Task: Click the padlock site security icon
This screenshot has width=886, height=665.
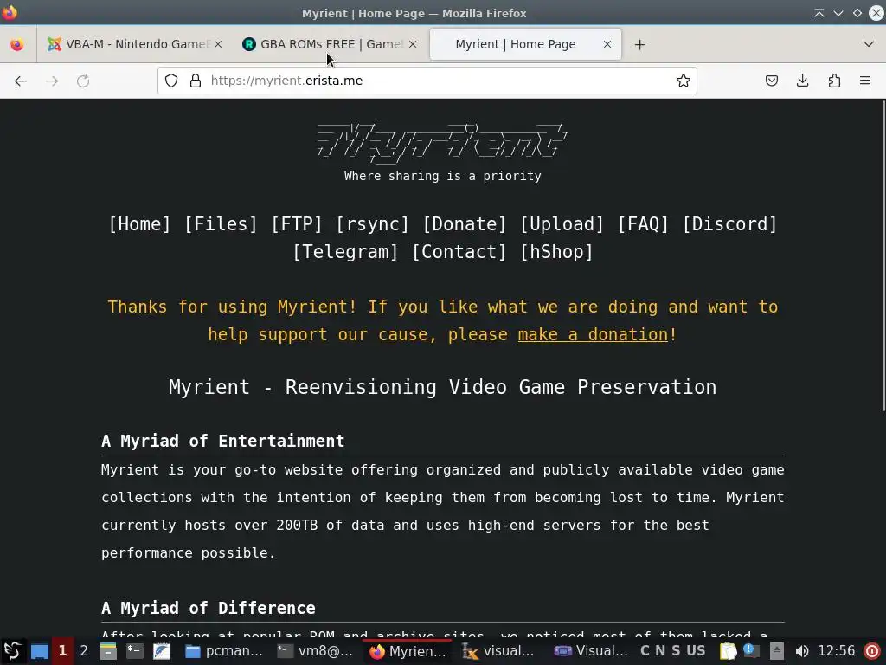Action: point(196,81)
